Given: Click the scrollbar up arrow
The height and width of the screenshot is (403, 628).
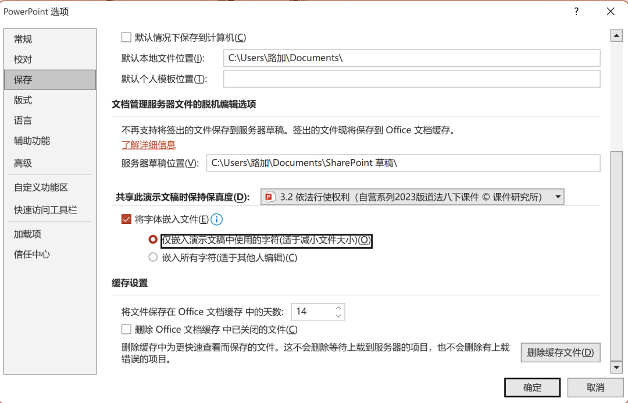Looking at the screenshot, I should [x=617, y=35].
